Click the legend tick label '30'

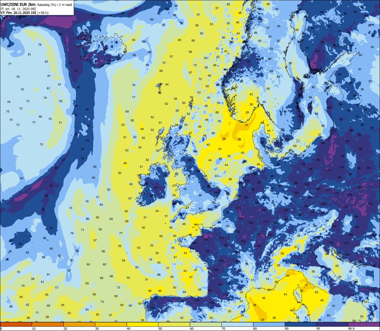(x=97, y=329)
